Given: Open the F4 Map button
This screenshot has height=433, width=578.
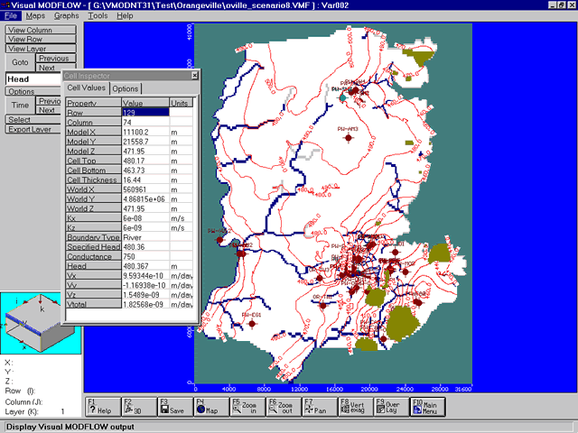Looking at the screenshot, I should click(211, 407).
